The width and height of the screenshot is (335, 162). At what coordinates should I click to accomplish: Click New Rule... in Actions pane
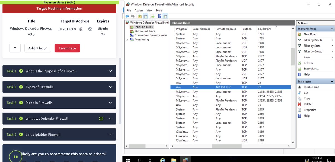pos(310,34)
